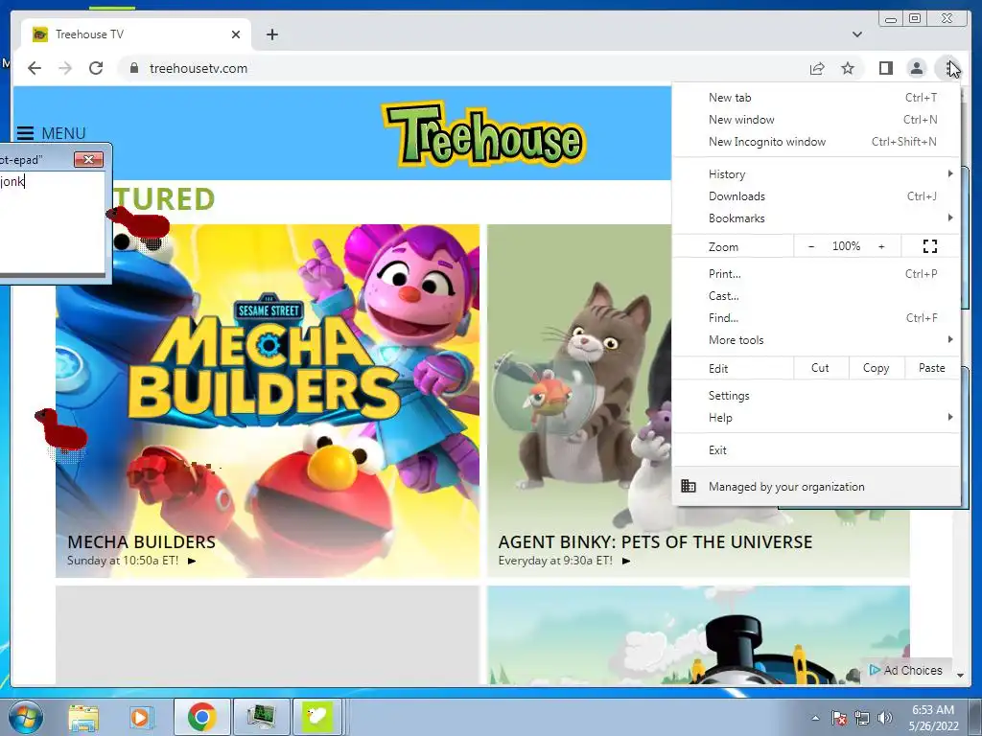Click Cut in the Edit row
This screenshot has height=736, width=982.
(821, 368)
